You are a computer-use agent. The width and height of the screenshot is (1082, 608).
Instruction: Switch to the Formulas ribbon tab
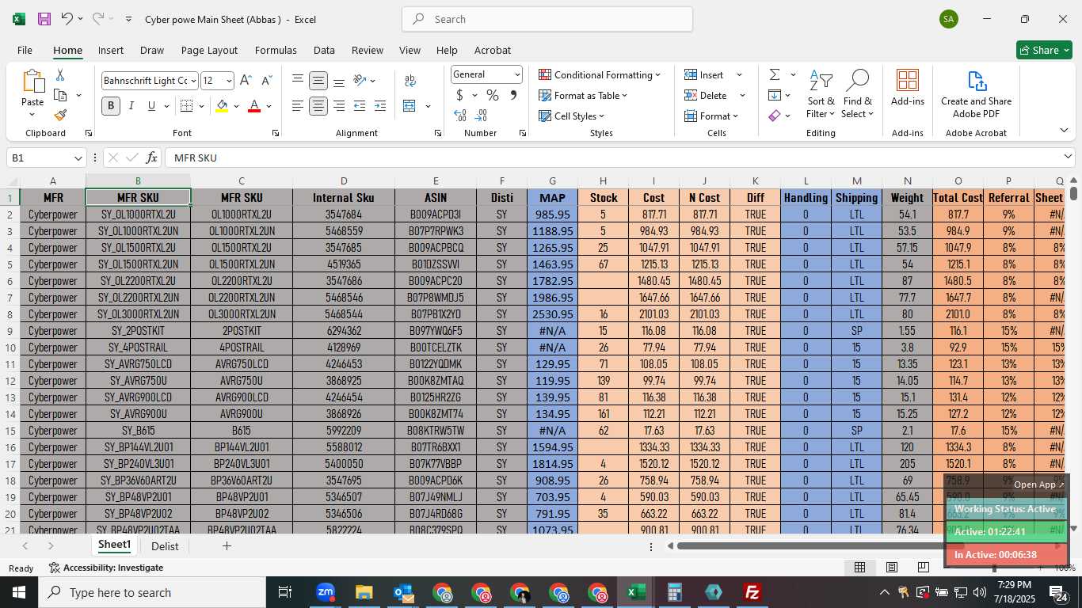276,50
